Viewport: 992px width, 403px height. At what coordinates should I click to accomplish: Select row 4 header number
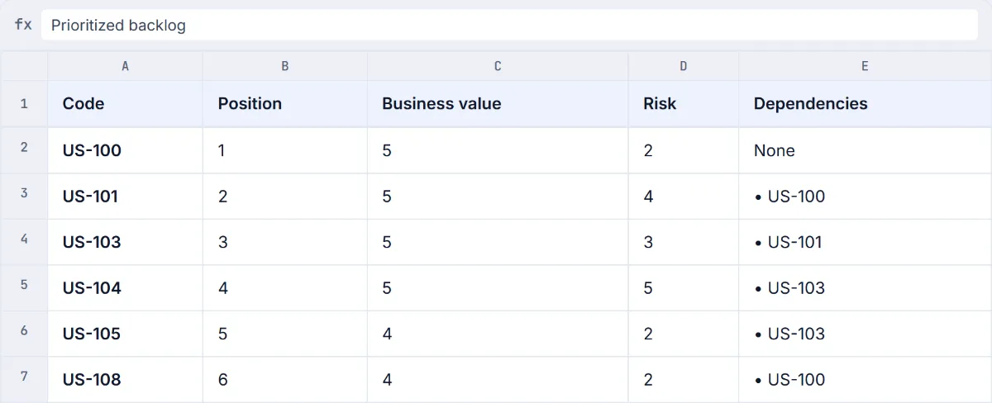(24, 242)
